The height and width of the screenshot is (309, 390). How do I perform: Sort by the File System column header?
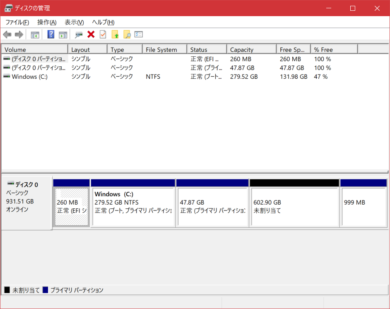(165, 50)
